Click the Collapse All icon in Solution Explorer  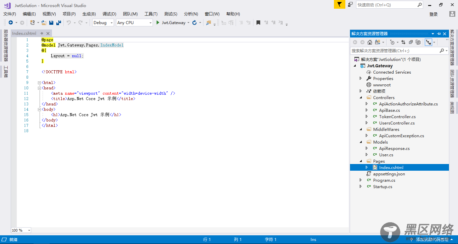pos(411,42)
